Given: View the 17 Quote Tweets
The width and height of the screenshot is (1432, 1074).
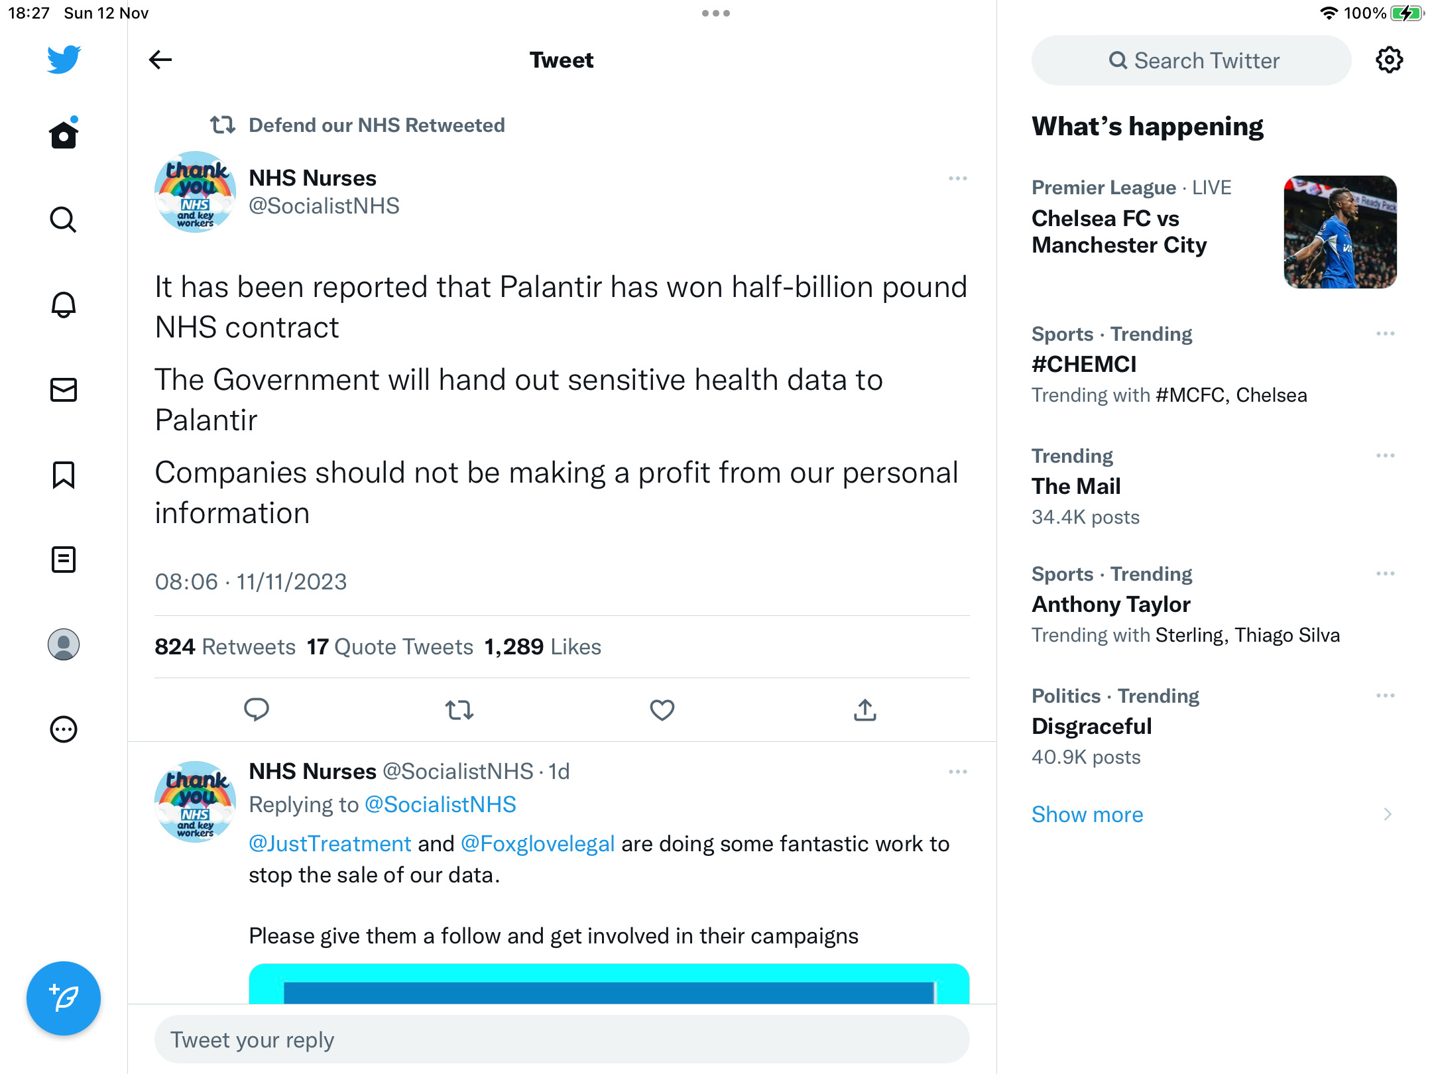Looking at the screenshot, I should tap(389, 646).
